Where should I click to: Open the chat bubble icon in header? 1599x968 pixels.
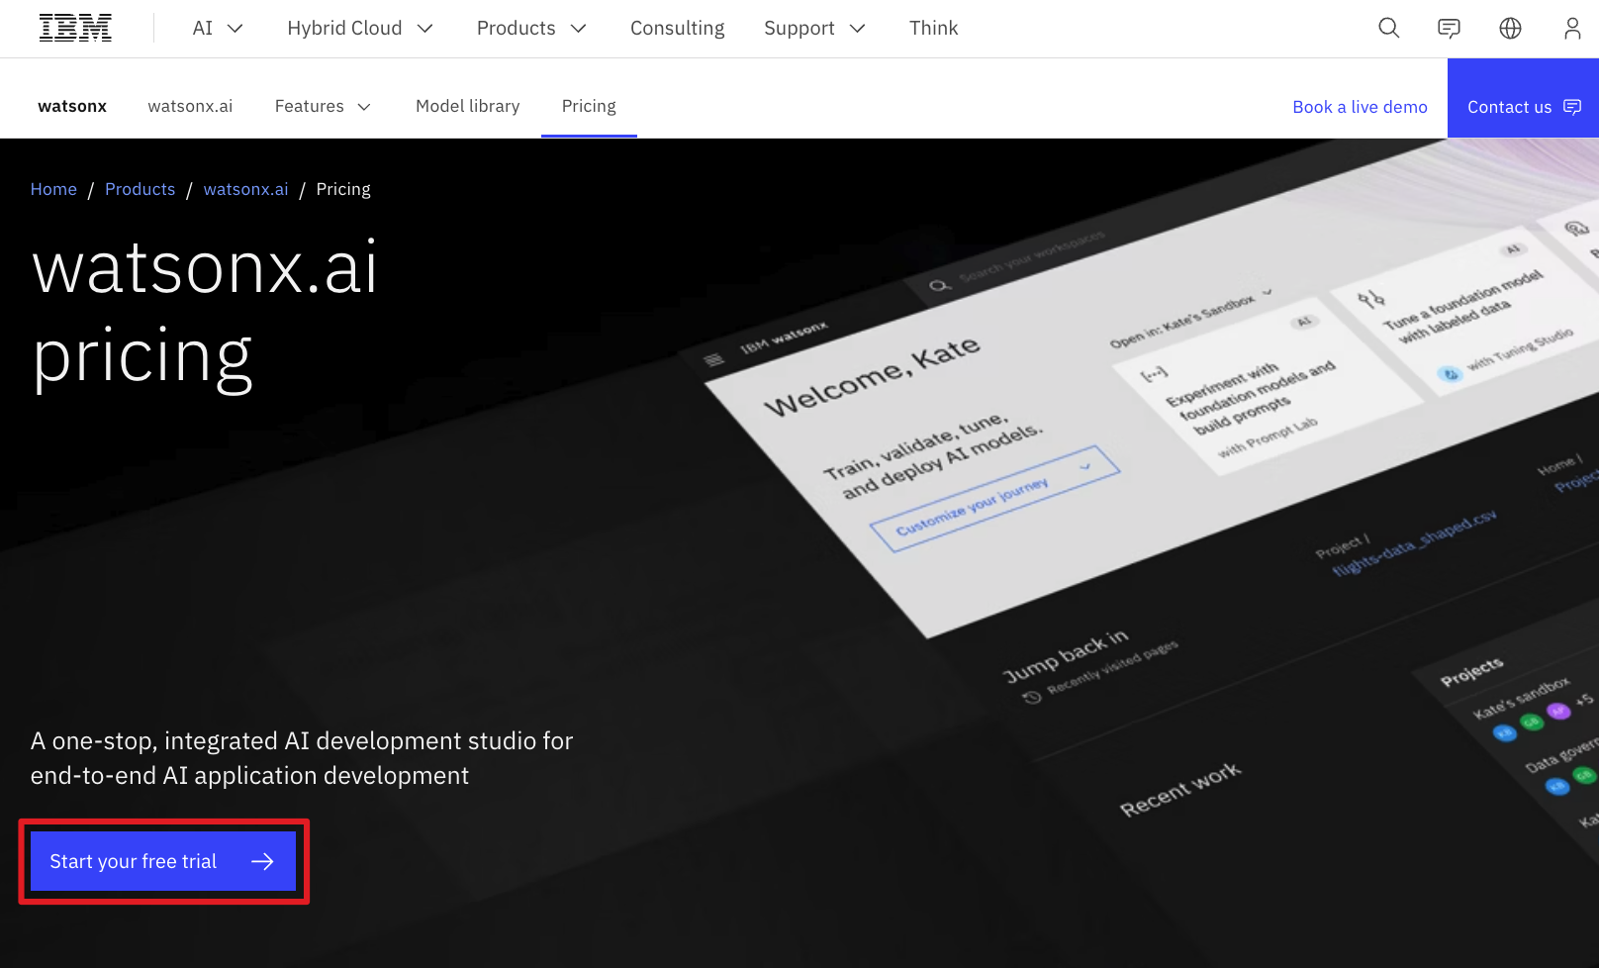[1449, 28]
